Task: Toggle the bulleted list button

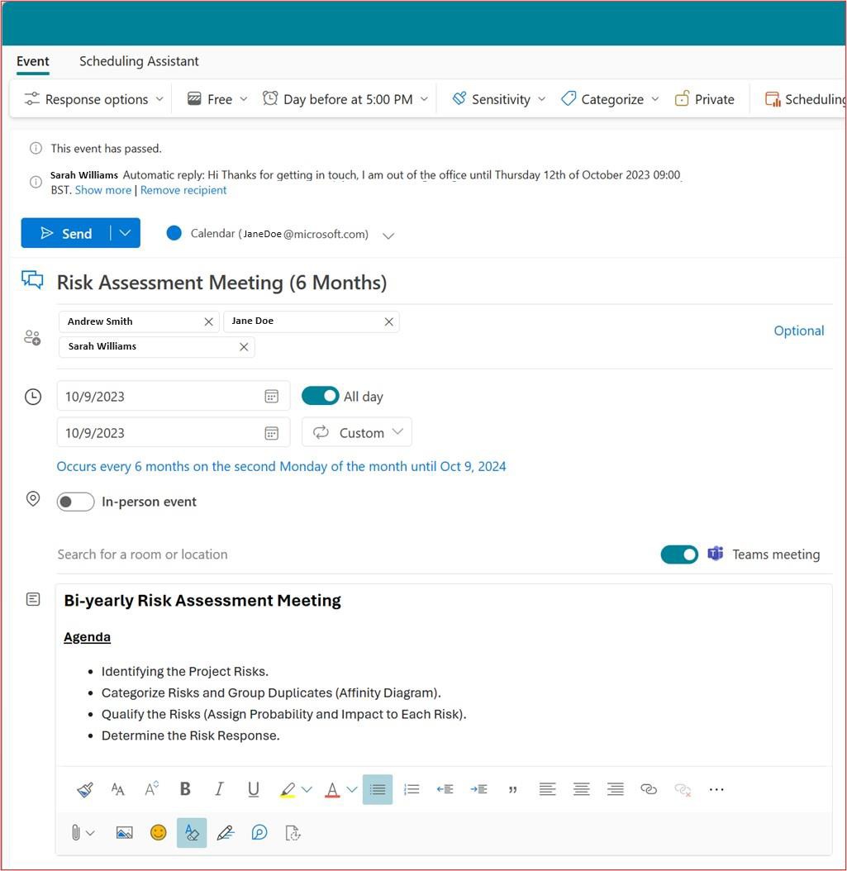Action: tap(378, 789)
